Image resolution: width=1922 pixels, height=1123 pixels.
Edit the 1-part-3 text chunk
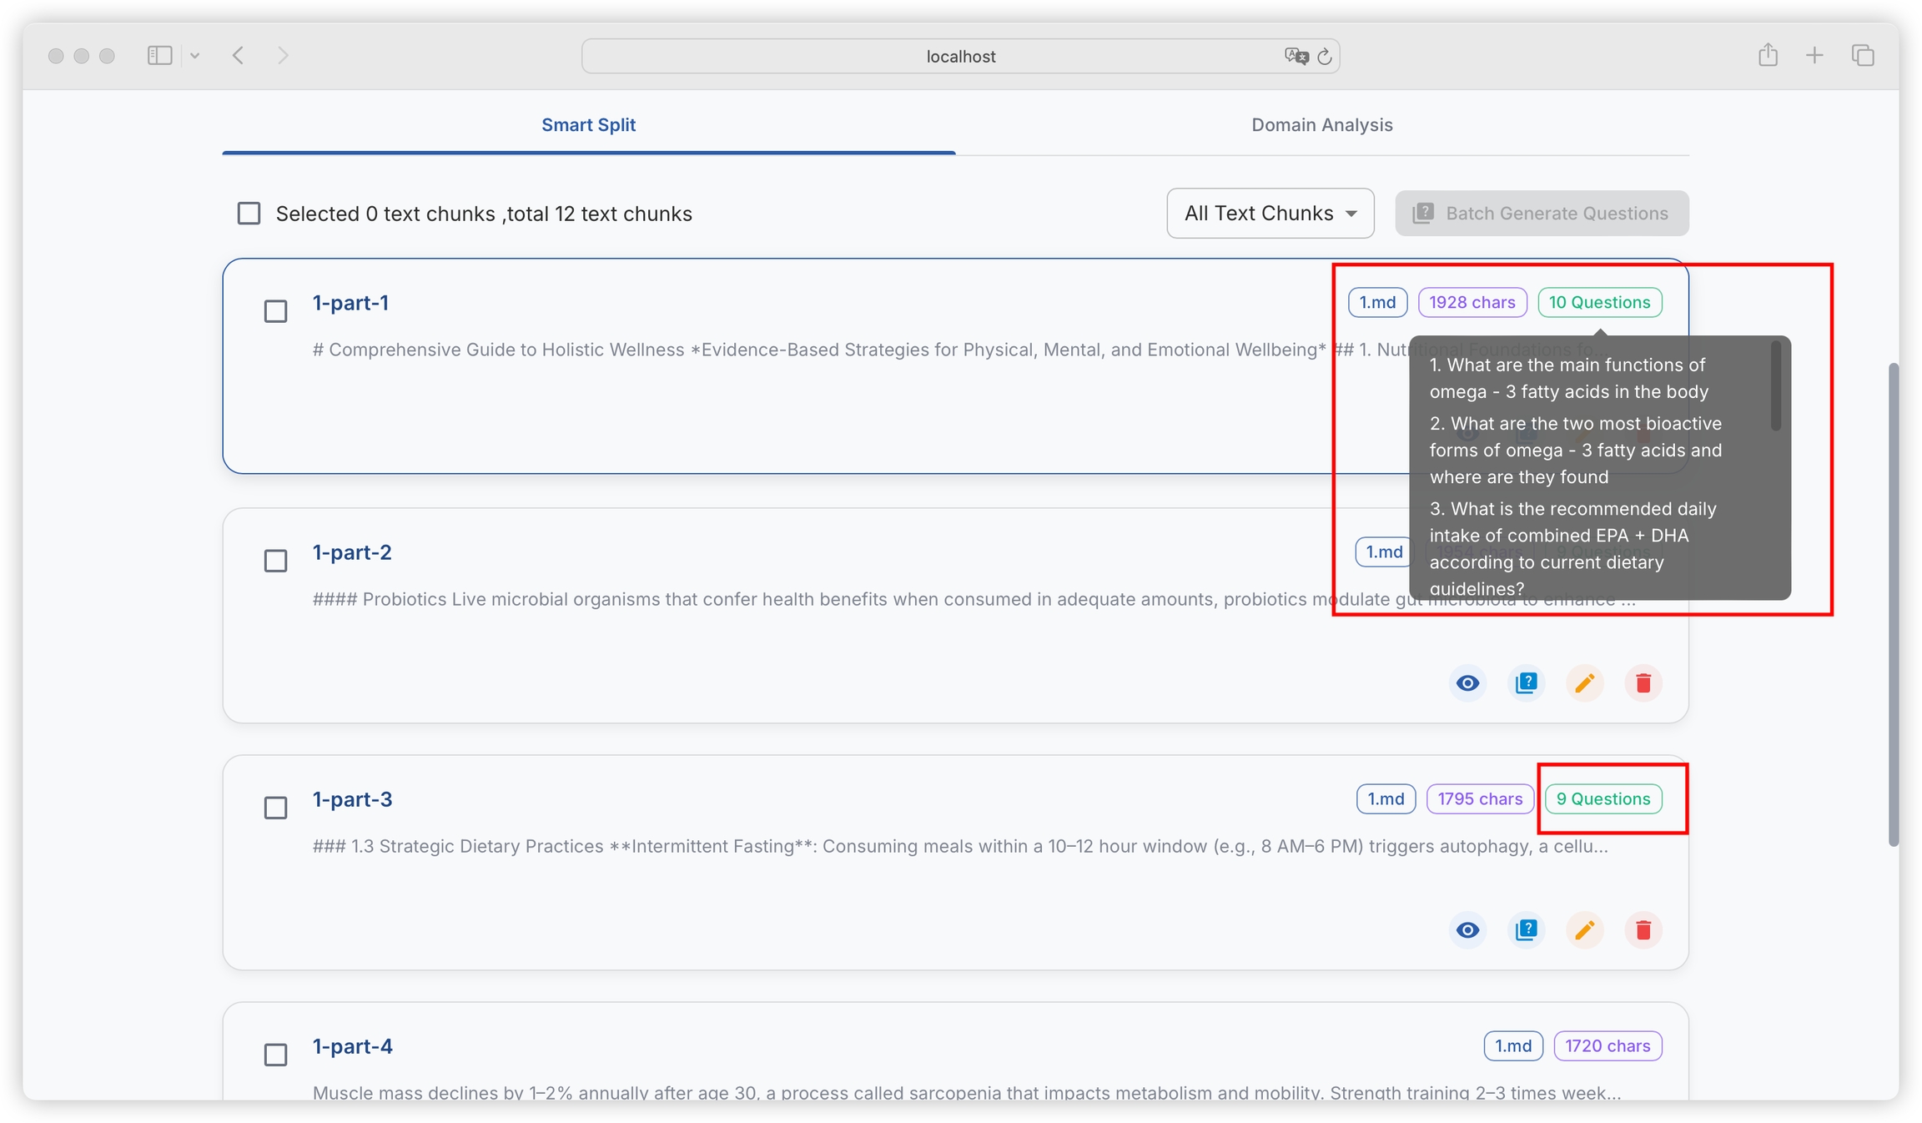(1584, 930)
